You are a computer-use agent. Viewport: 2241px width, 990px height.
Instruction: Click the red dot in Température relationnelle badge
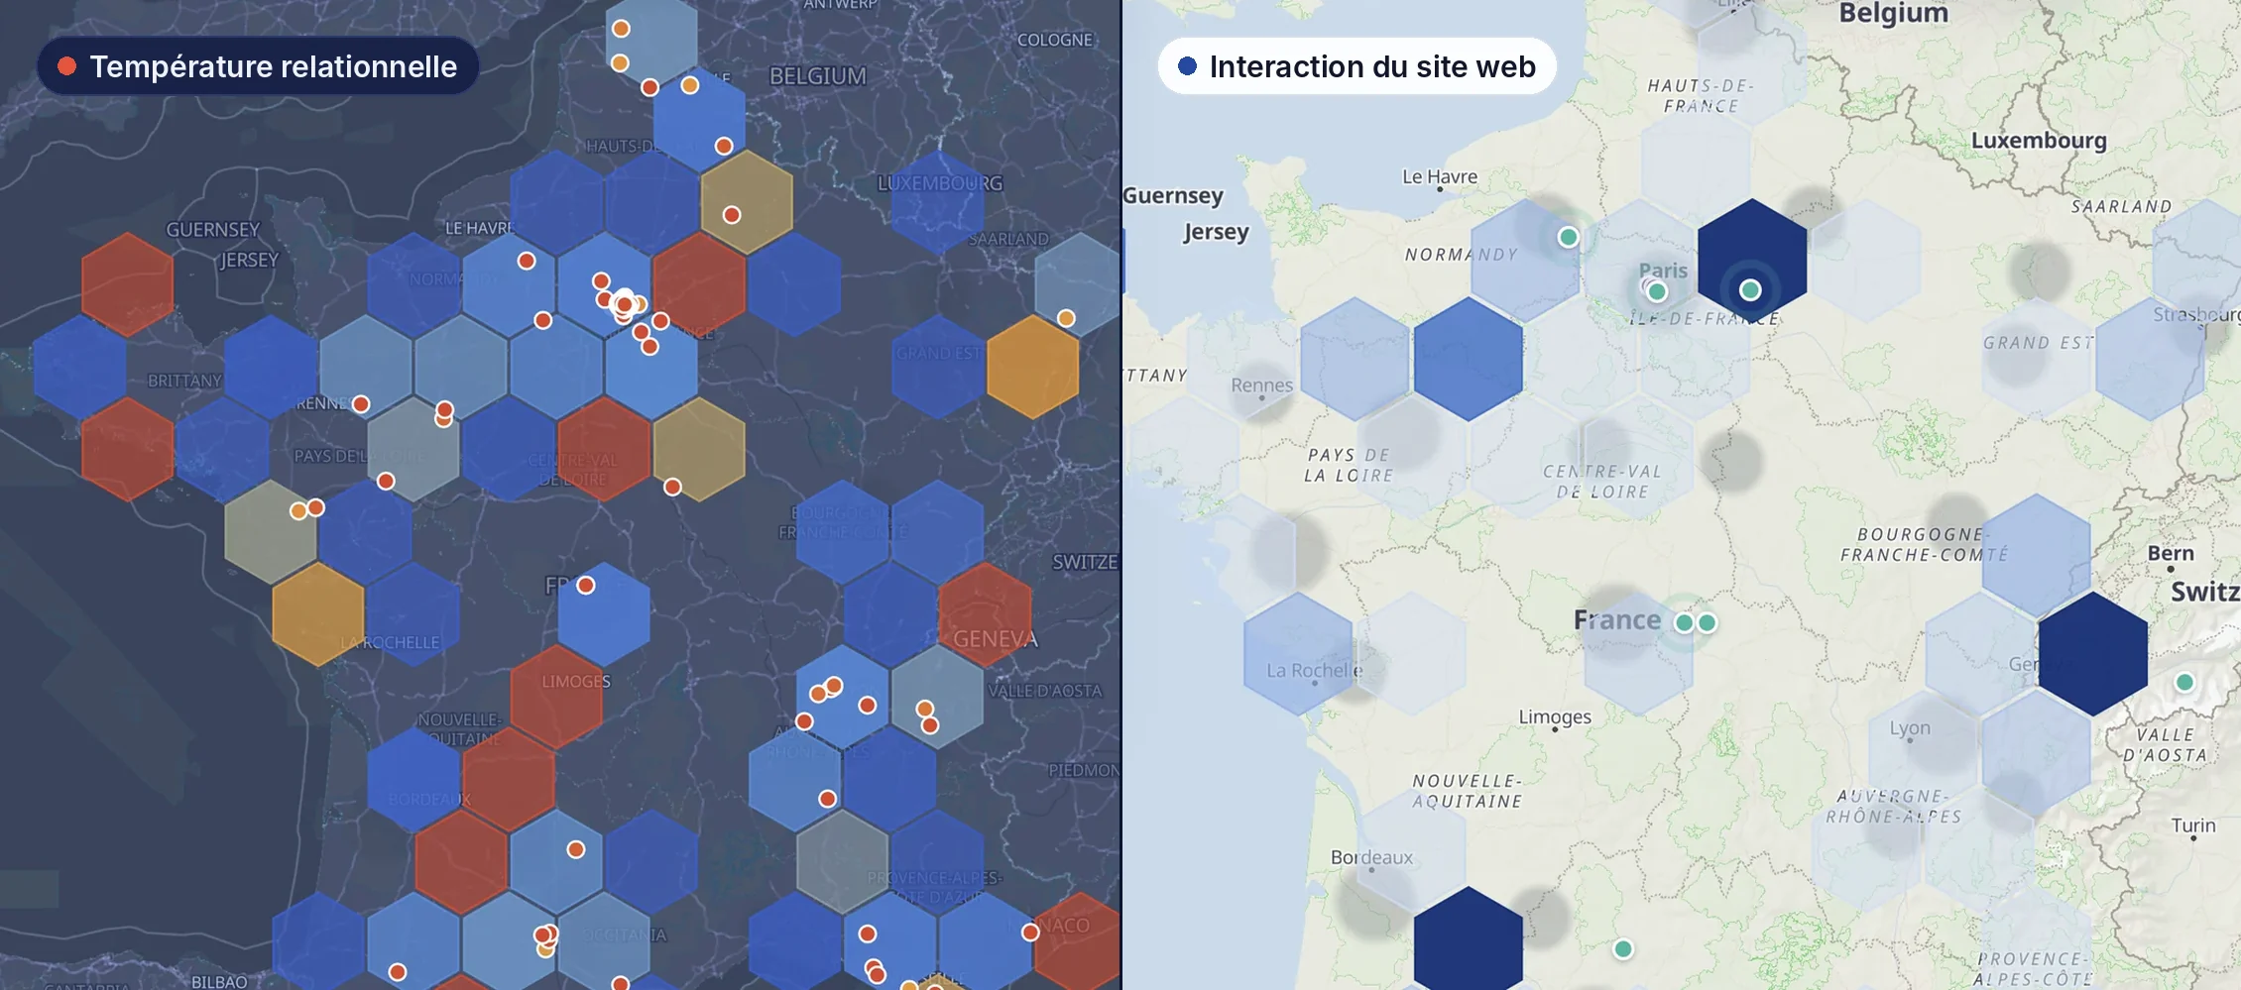(x=67, y=66)
